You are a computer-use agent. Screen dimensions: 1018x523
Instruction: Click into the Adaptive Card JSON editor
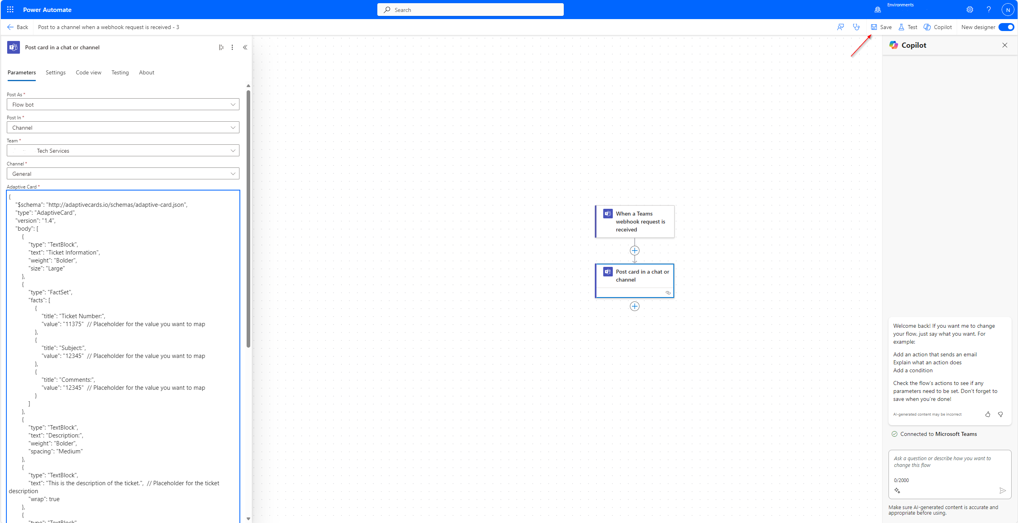pyautogui.click(x=123, y=356)
